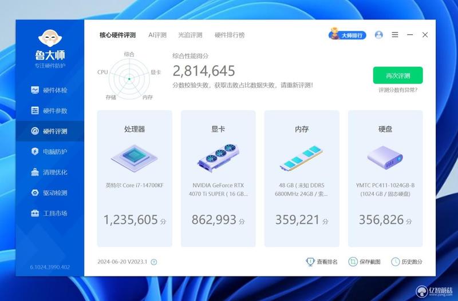Click the 2024-06-20 V2023.1 version text
Viewport: 458px width, 301px height.
click(x=123, y=262)
